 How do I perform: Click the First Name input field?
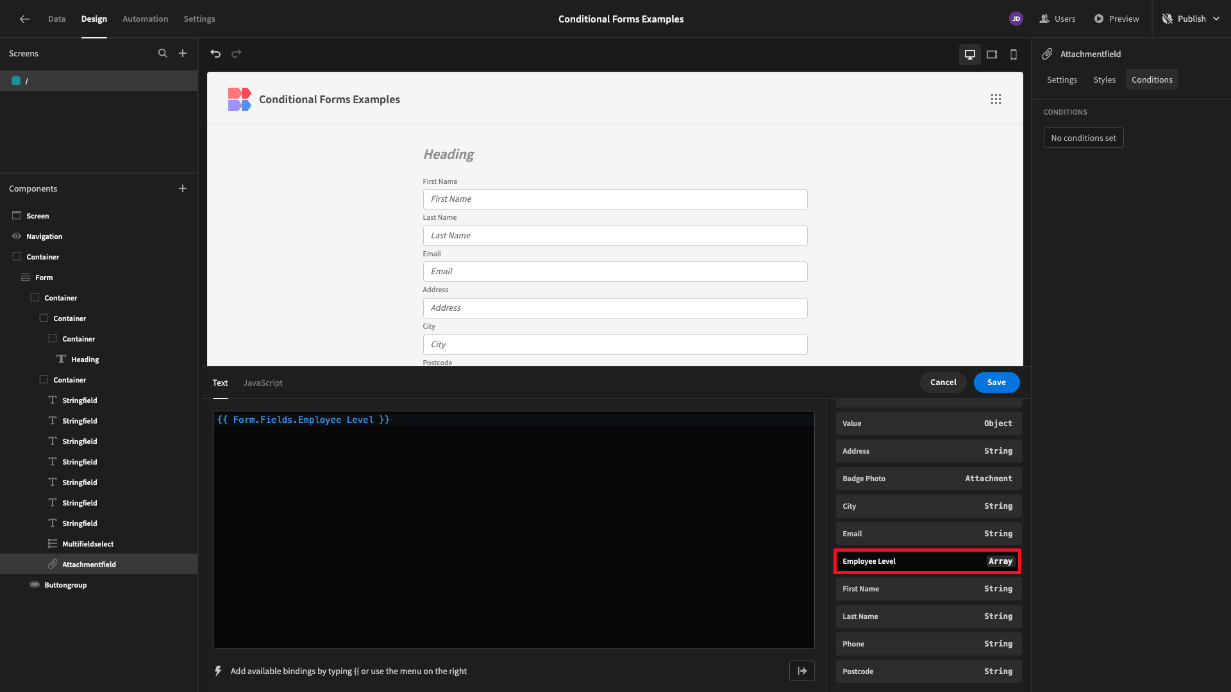point(615,199)
